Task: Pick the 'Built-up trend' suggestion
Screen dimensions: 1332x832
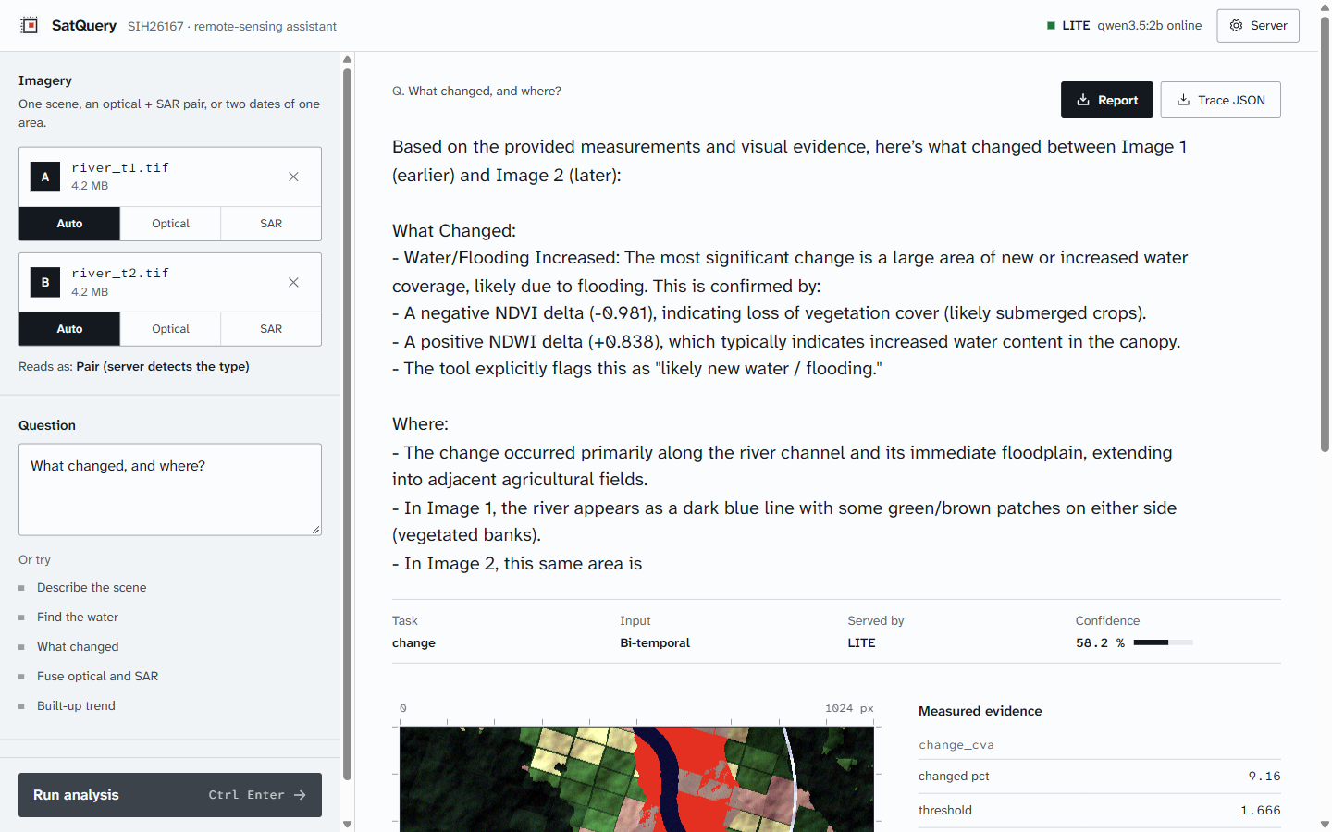Action: click(76, 706)
